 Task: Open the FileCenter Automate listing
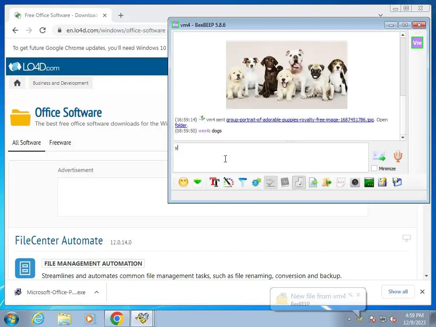59,241
